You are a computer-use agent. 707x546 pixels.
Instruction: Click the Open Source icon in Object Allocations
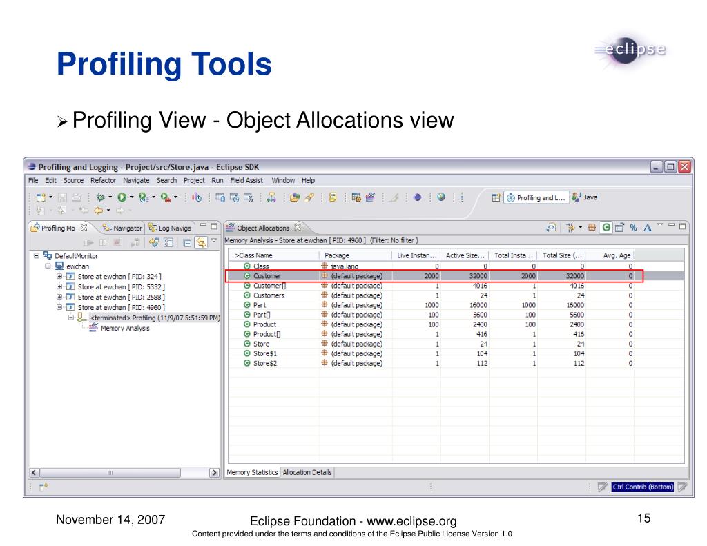click(x=552, y=228)
